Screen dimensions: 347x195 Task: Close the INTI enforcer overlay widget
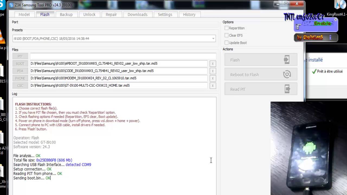pyautogui.click(x=336, y=19)
